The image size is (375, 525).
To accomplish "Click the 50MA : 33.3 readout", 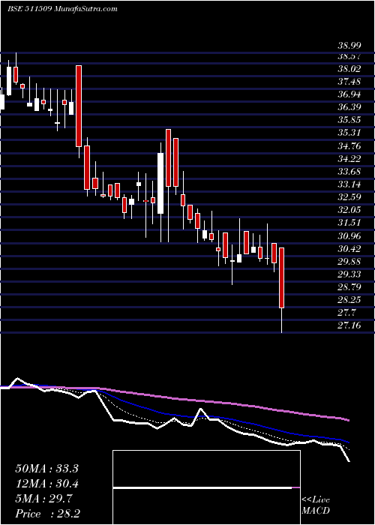I will pos(46,469).
